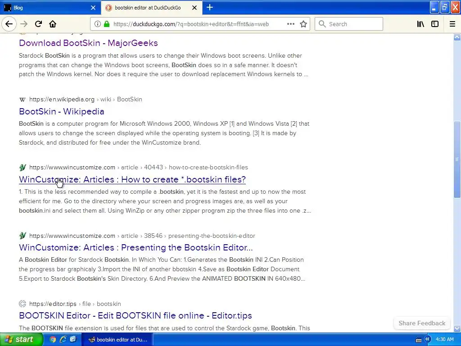Click the Editor.tips favicon
The width and height of the screenshot is (461, 346).
coord(23,304)
